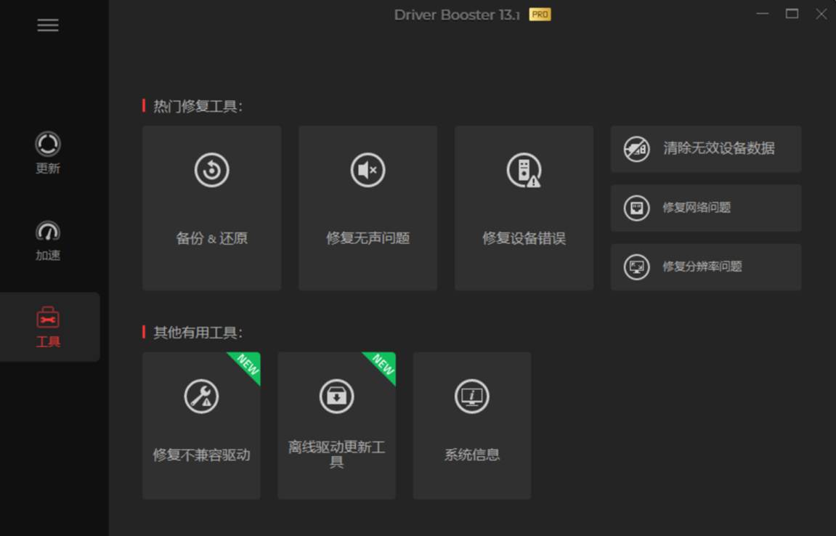Click the 工具 toolbox icon

pyautogui.click(x=48, y=317)
